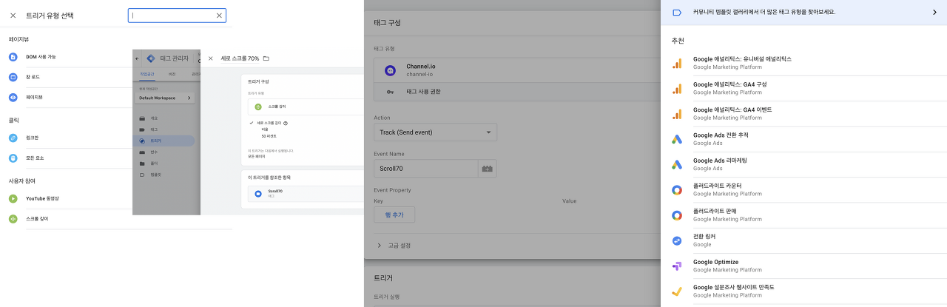Click the Google Ads 전환 추적 icon
The image size is (947, 307).
coord(676,139)
